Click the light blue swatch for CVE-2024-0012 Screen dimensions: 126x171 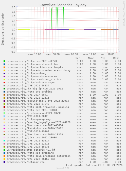pos(4,116)
